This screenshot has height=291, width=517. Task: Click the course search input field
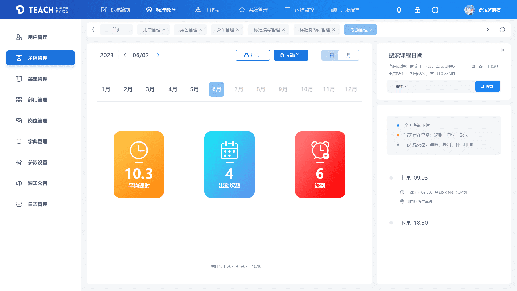(444, 86)
